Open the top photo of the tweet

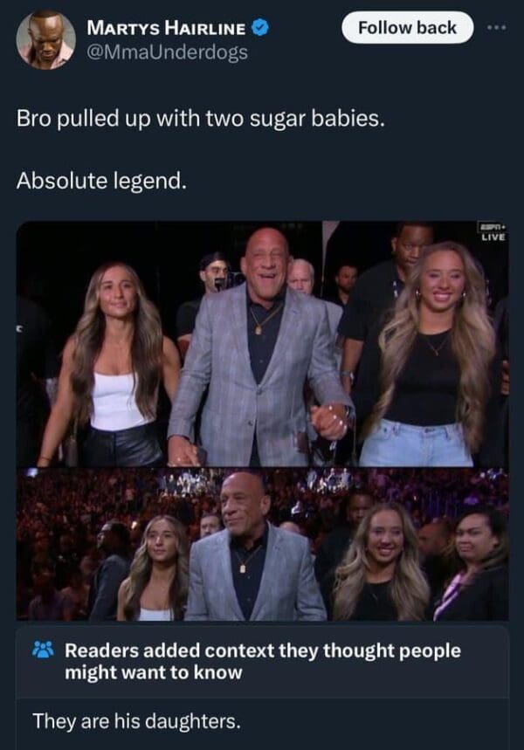pyautogui.click(x=262, y=344)
